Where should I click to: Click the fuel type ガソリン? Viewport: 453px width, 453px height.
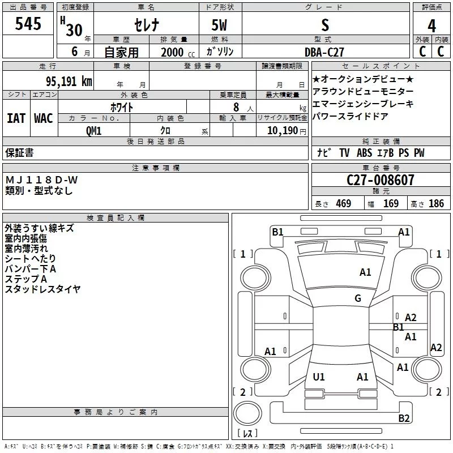[220, 52]
